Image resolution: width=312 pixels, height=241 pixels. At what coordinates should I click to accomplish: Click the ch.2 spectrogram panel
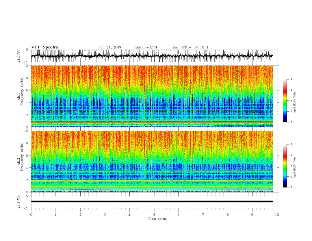152,161
